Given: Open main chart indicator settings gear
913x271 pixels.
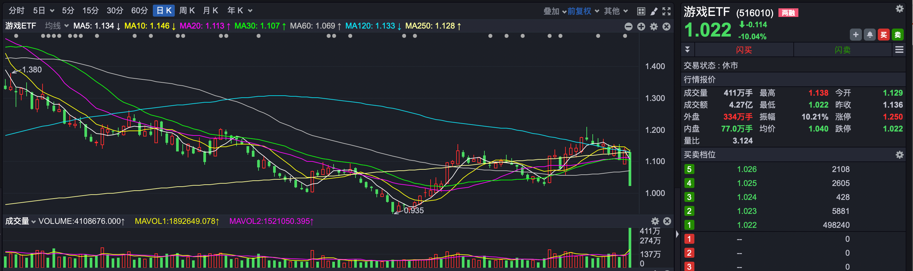Looking at the screenshot, I should coord(654,27).
